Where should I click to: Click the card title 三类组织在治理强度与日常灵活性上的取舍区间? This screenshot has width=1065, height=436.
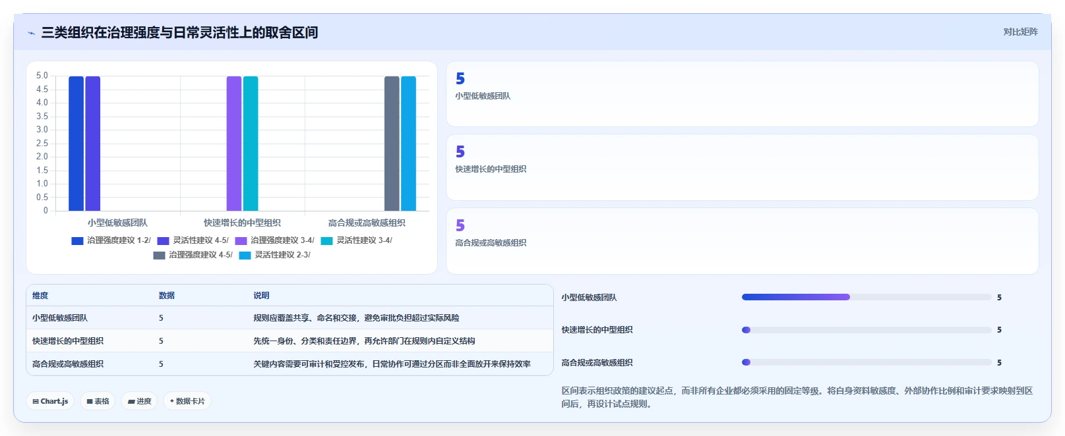[x=180, y=32]
